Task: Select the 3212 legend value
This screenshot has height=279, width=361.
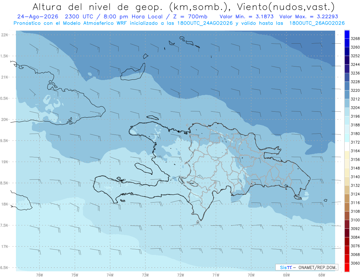Action: click(x=355, y=99)
